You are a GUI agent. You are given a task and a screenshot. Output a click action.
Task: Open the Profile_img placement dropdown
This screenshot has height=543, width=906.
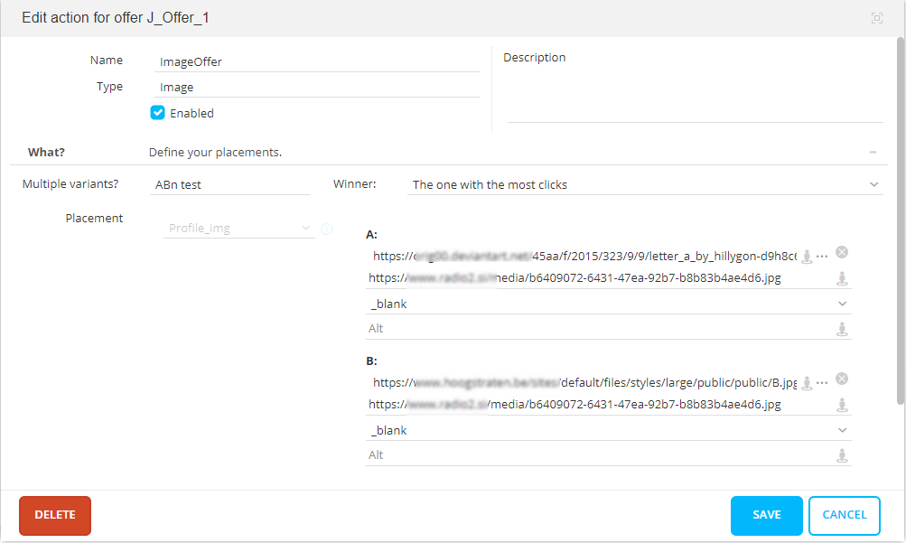[x=239, y=229]
